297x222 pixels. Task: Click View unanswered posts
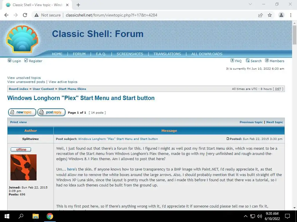(x=26, y=82)
